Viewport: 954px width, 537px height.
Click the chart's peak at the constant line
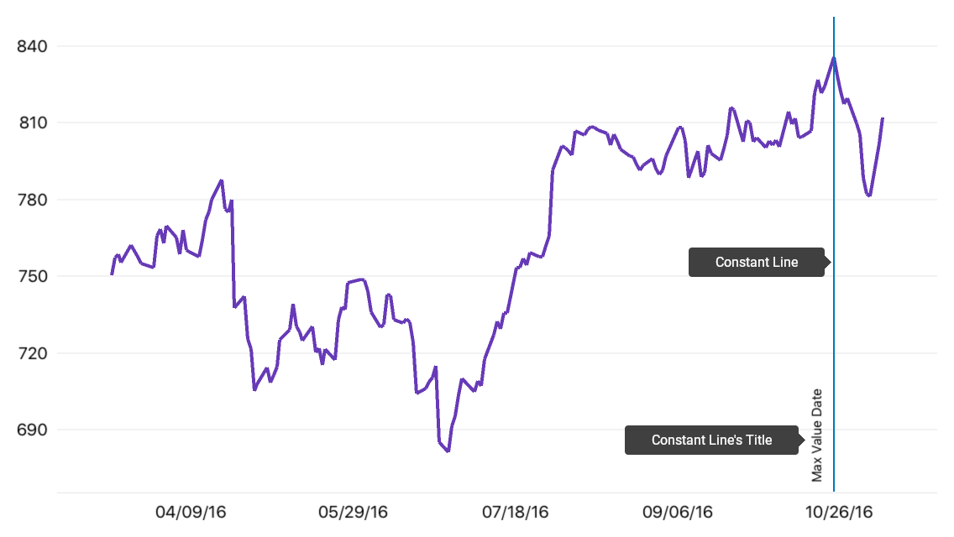click(x=834, y=58)
